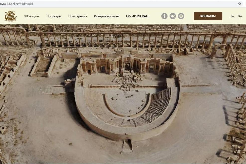The image size is (246, 164).
Task: Open Об ИИМК РАН section
Action: click(137, 16)
